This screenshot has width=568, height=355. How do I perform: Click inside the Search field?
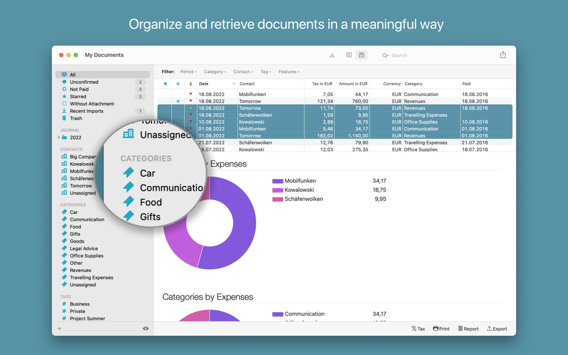(x=434, y=55)
